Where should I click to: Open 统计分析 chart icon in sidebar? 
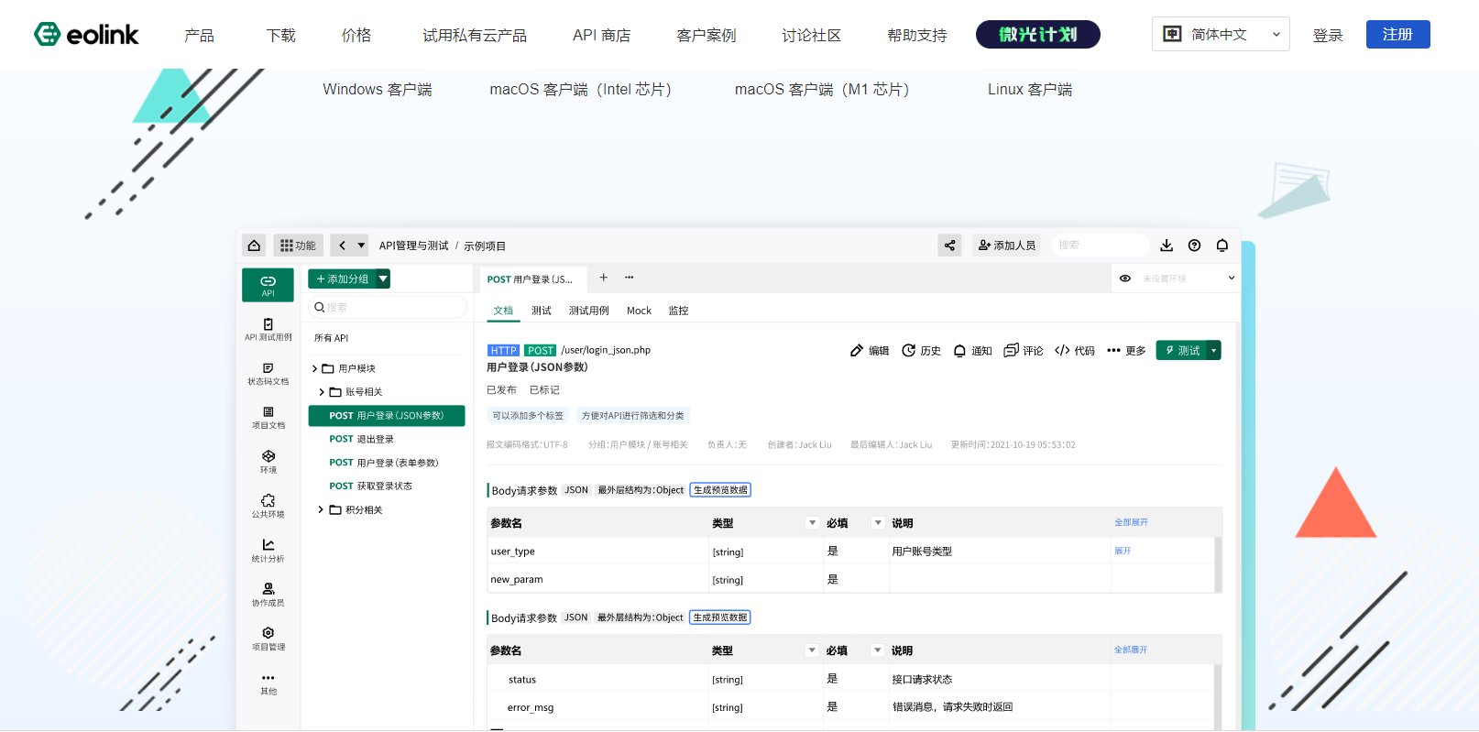tap(268, 550)
